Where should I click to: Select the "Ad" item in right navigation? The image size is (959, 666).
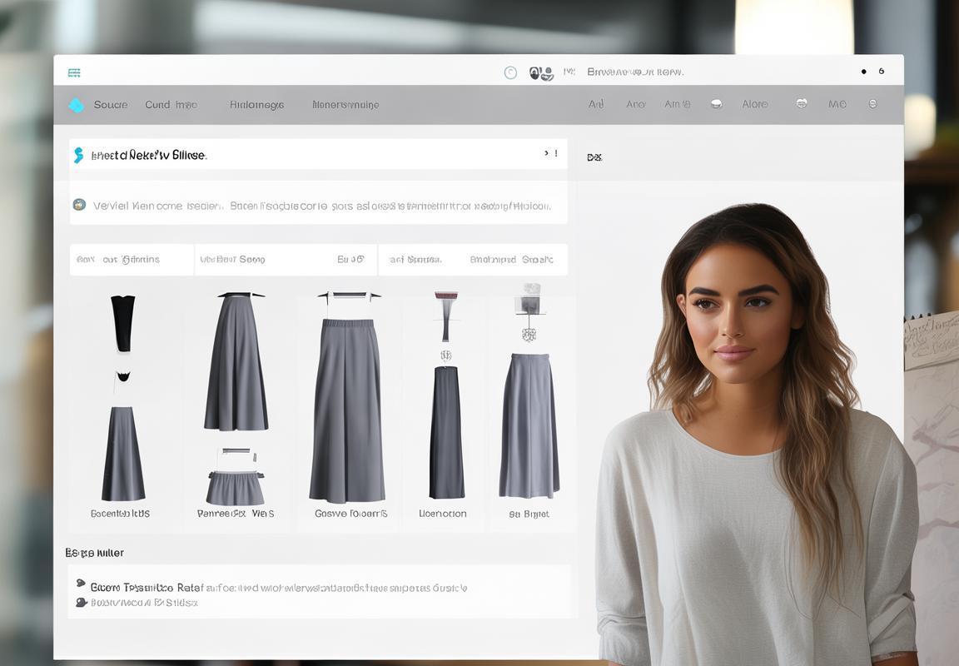pos(596,104)
